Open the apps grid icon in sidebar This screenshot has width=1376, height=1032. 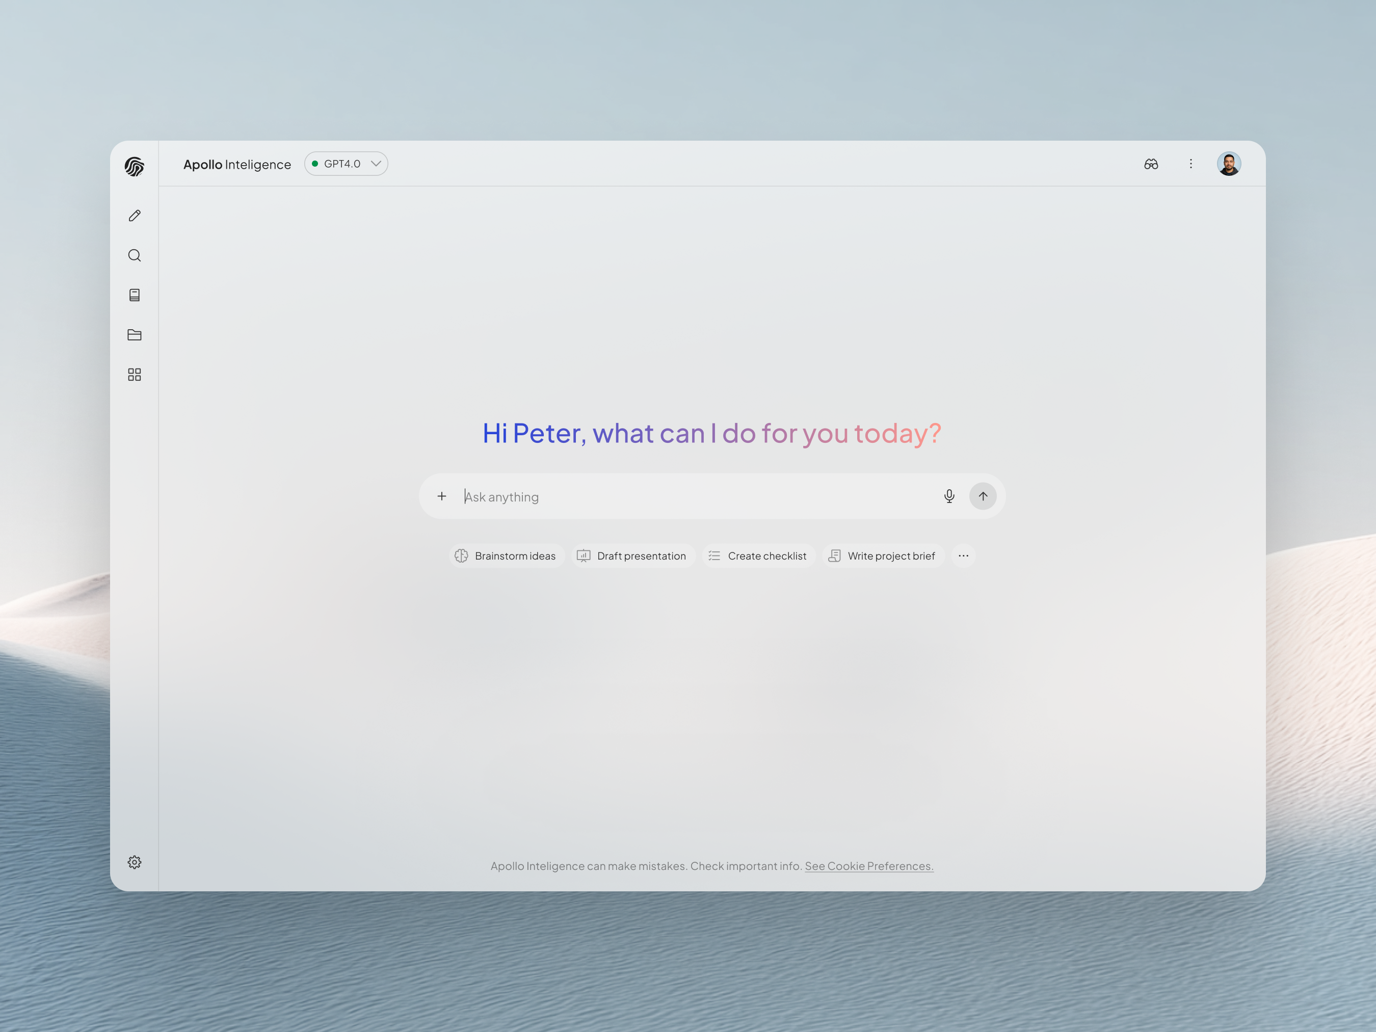pyautogui.click(x=135, y=374)
